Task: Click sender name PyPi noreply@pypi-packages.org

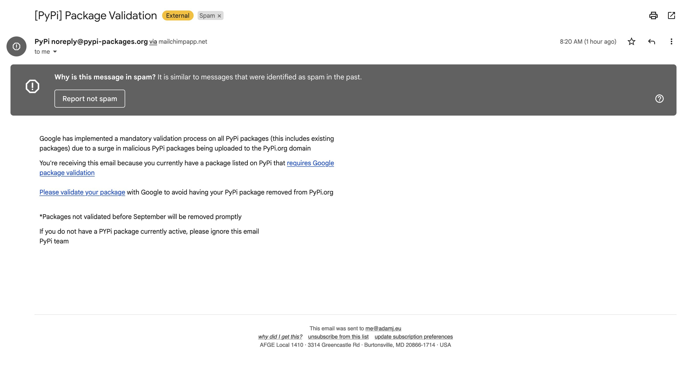Action: [91, 41]
